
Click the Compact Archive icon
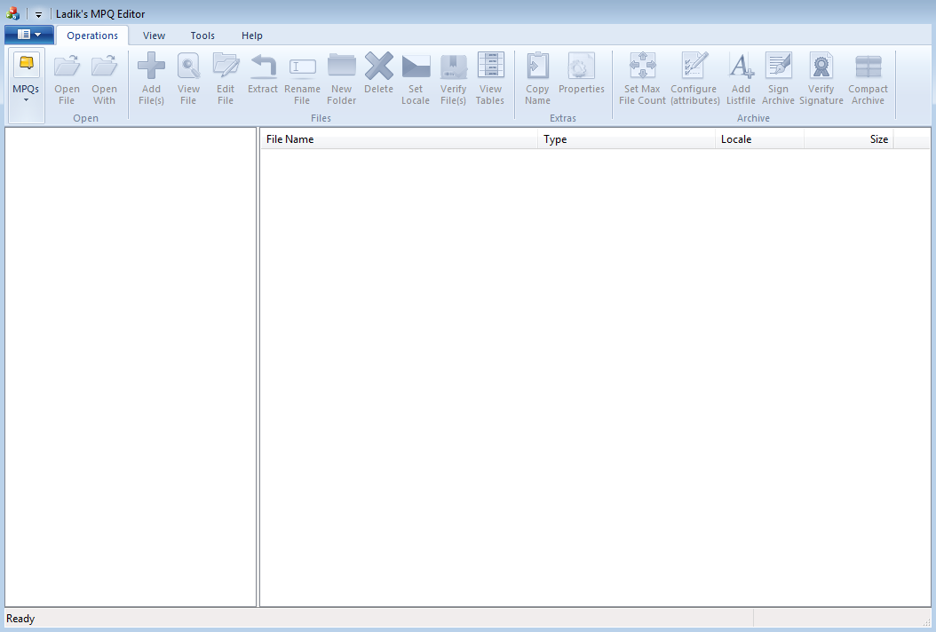[x=868, y=67]
